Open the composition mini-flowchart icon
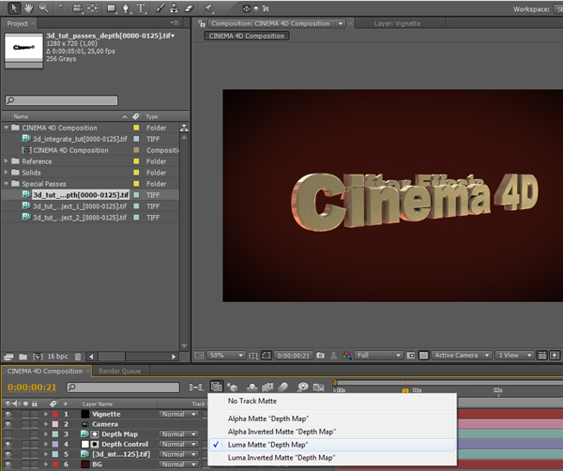This screenshot has height=471, width=563. click(196, 387)
